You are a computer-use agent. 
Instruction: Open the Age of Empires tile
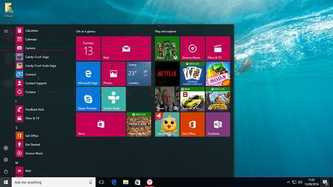coord(218,99)
